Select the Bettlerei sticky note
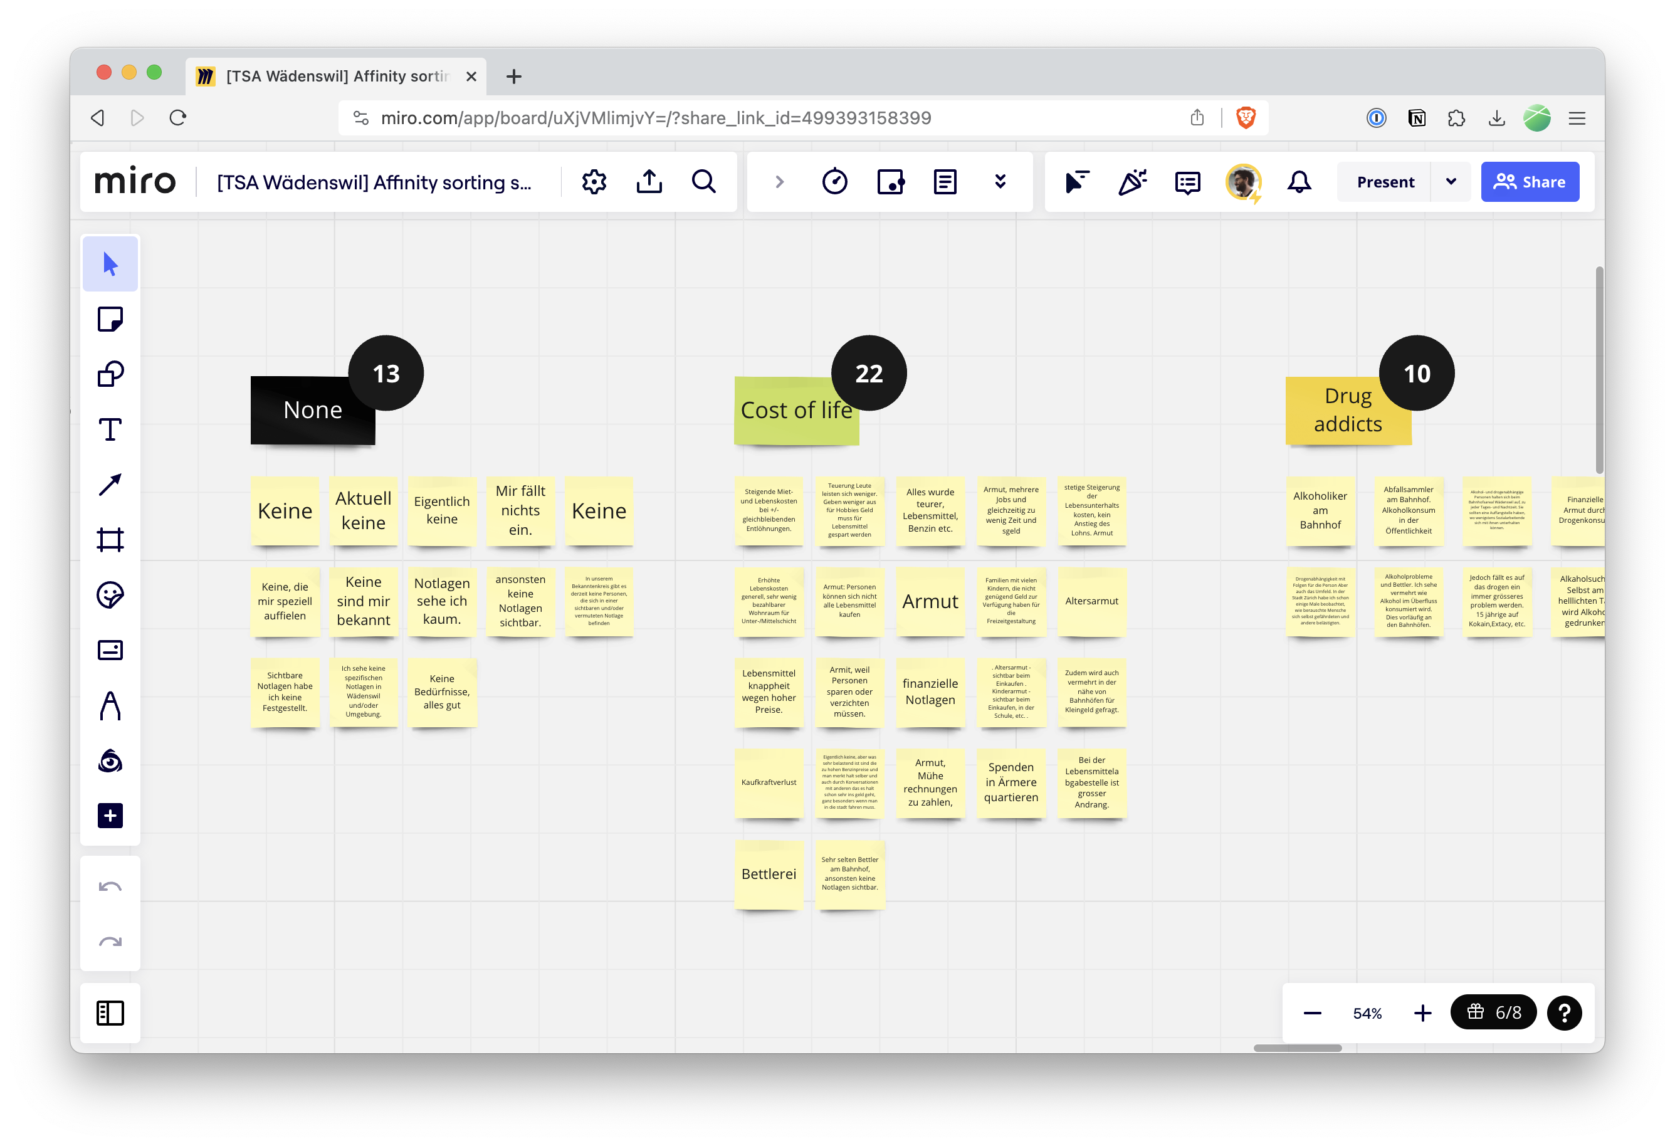Viewport: 1675px width, 1146px height. pos(769,873)
